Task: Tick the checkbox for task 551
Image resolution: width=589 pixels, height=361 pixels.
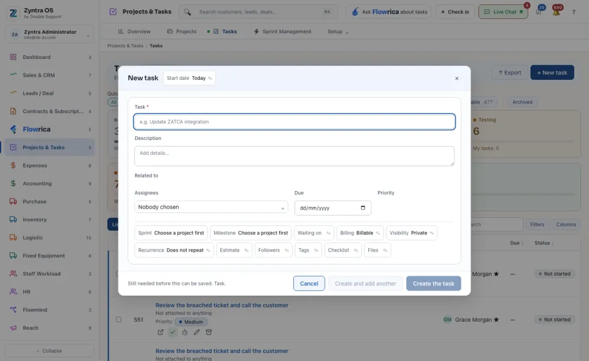Action: point(118,319)
